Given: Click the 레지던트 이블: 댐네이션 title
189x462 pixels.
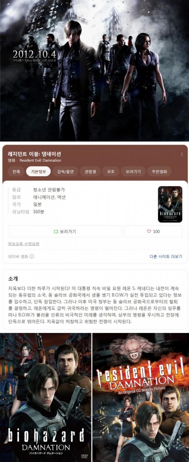Looking at the screenshot, I should coord(35,154).
